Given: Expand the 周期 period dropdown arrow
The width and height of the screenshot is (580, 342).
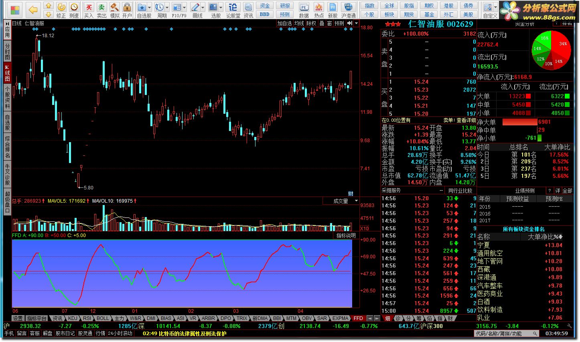Looking at the screenshot, I should (x=167, y=8).
